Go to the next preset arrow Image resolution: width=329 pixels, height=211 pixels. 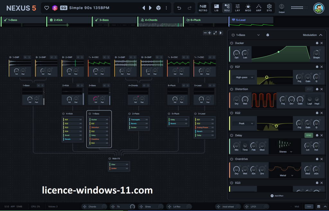(x=150, y=8)
